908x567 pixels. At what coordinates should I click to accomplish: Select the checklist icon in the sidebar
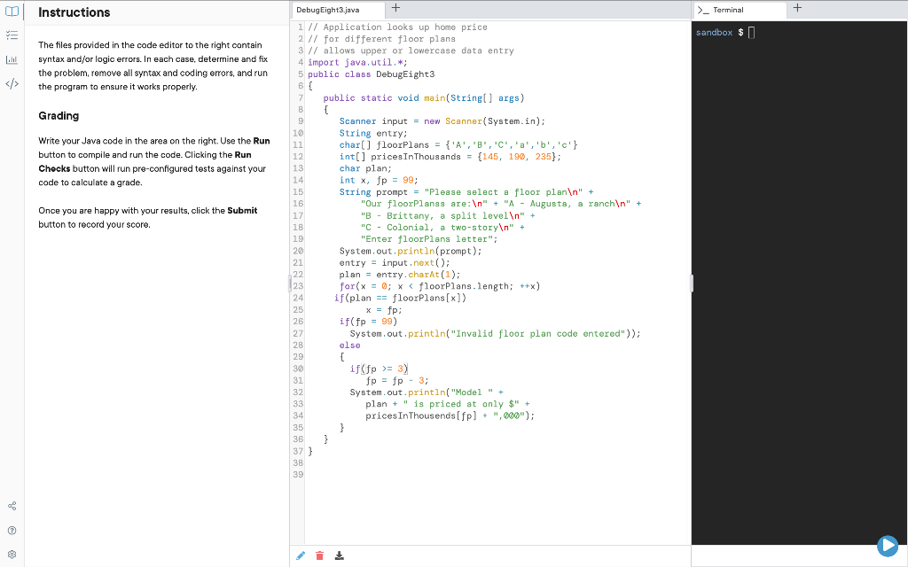coord(12,35)
